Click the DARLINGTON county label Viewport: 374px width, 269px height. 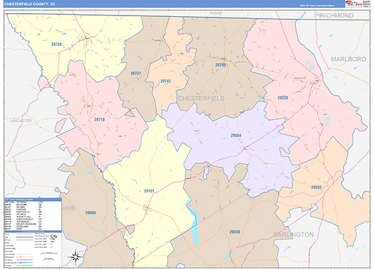pos(294,235)
